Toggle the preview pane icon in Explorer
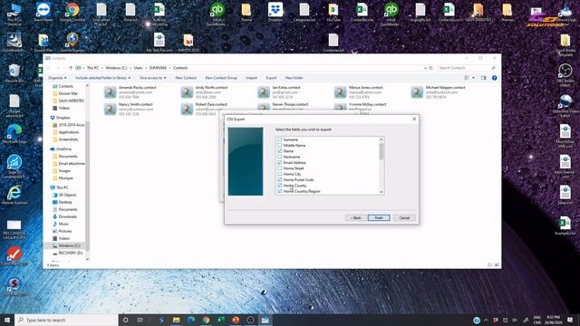The image size is (580, 326). (483, 78)
